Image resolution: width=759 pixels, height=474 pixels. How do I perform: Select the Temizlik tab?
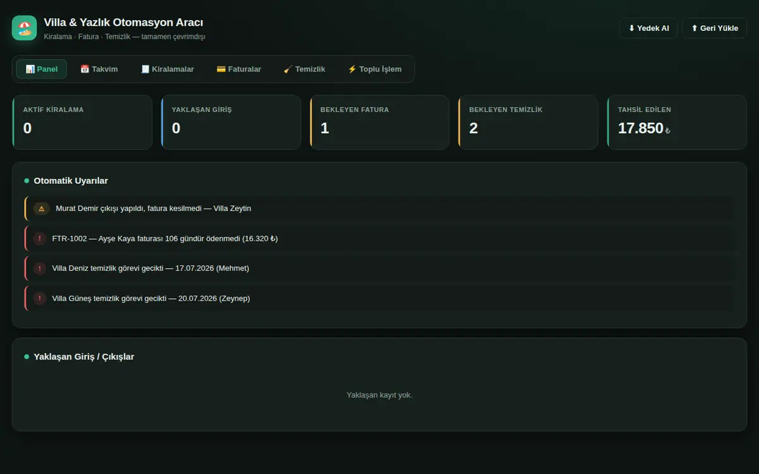click(304, 69)
